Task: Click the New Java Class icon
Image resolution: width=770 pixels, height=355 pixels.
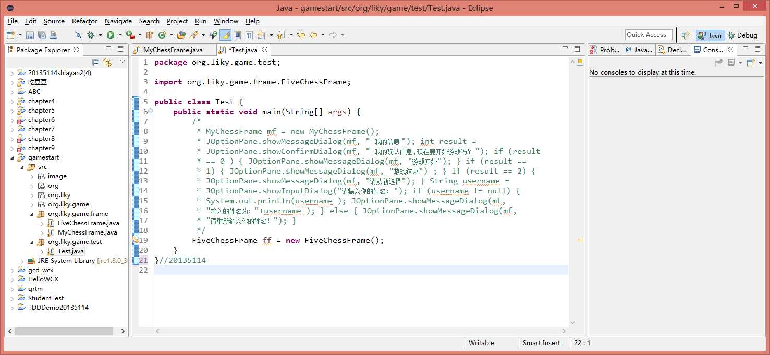Action: (162, 35)
